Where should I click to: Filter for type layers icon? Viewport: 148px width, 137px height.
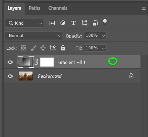pyautogui.click(x=74, y=23)
